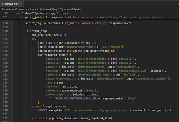The image size is (179, 122).
Task: Click 'subTitle' key on line 178
Action: tap(52, 63)
